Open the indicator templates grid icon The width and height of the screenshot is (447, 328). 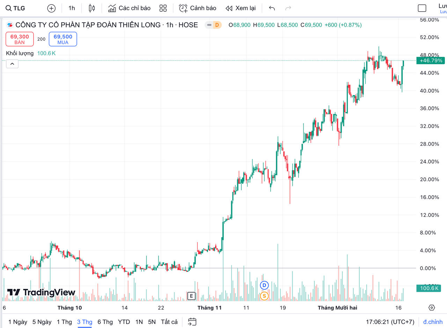tap(163, 8)
